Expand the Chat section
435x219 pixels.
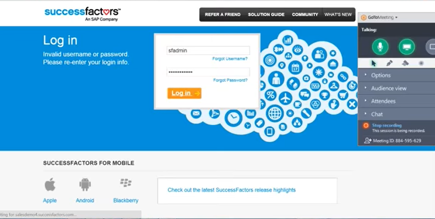[397, 114]
